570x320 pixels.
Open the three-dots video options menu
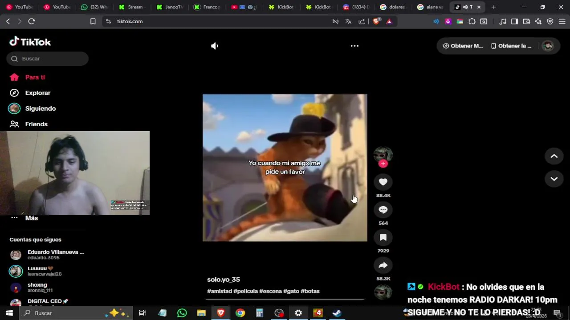(354, 46)
